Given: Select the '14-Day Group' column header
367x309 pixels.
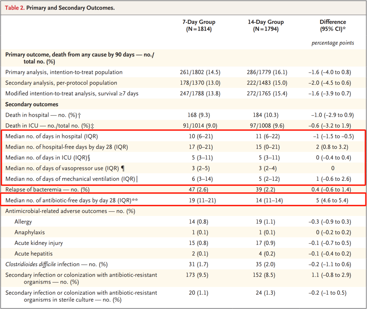Looking at the screenshot, I should pos(266,25).
